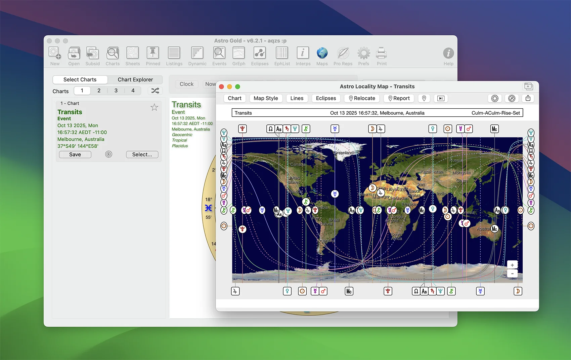Click the chart wheel icon in map toolbar
Image resolution: width=571 pixels, height=360 pixels.
point(495,98)
